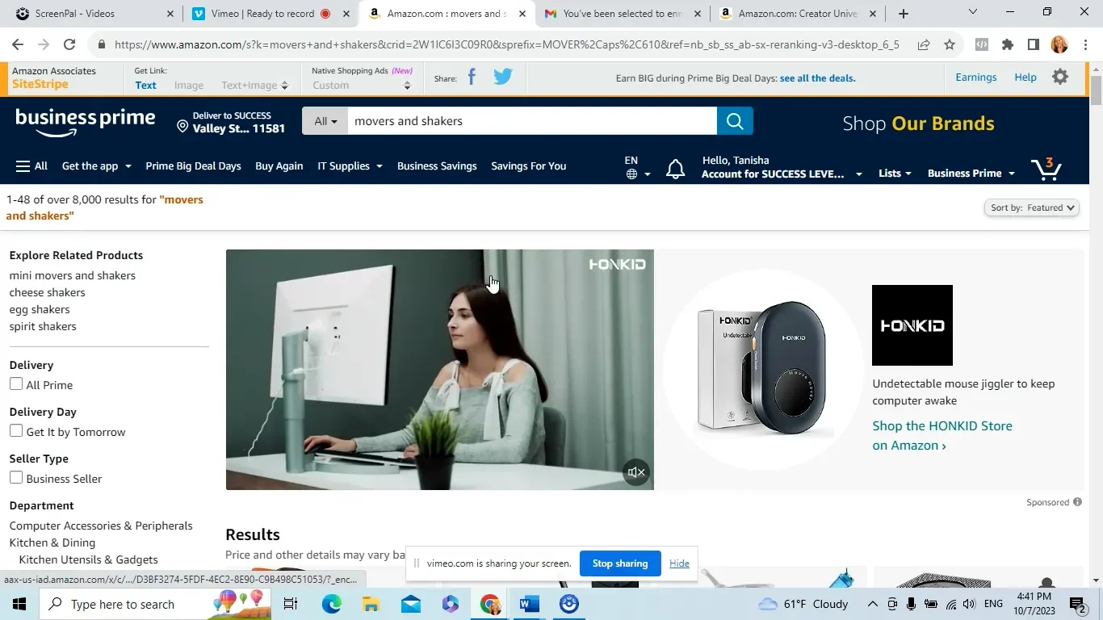Click Stop sharing button
1103x620 pixels.
coord(620,563)
